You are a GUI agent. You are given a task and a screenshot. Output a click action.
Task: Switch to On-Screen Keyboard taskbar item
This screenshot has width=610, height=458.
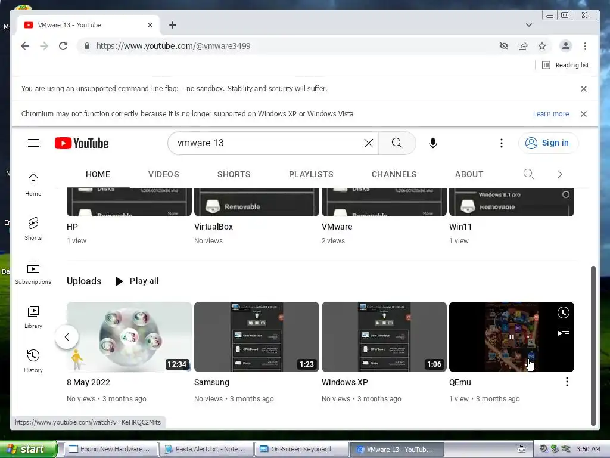pyautogui.click(x=301, y=449)
